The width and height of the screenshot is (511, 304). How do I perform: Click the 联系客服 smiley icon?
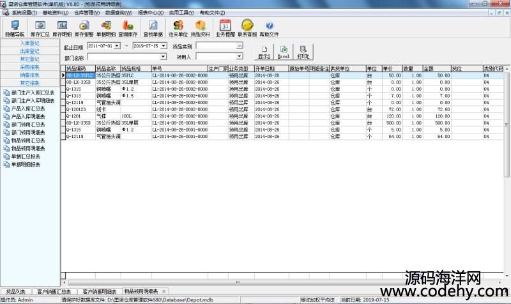[x=247, y=28]
